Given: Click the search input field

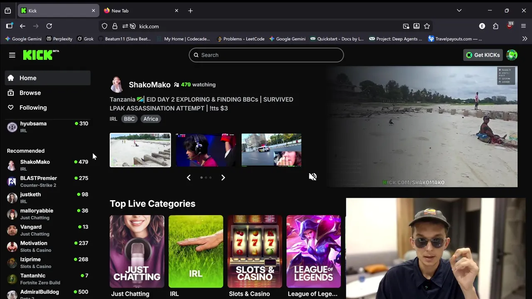Looking at the screenshot, I should (266, 55).
